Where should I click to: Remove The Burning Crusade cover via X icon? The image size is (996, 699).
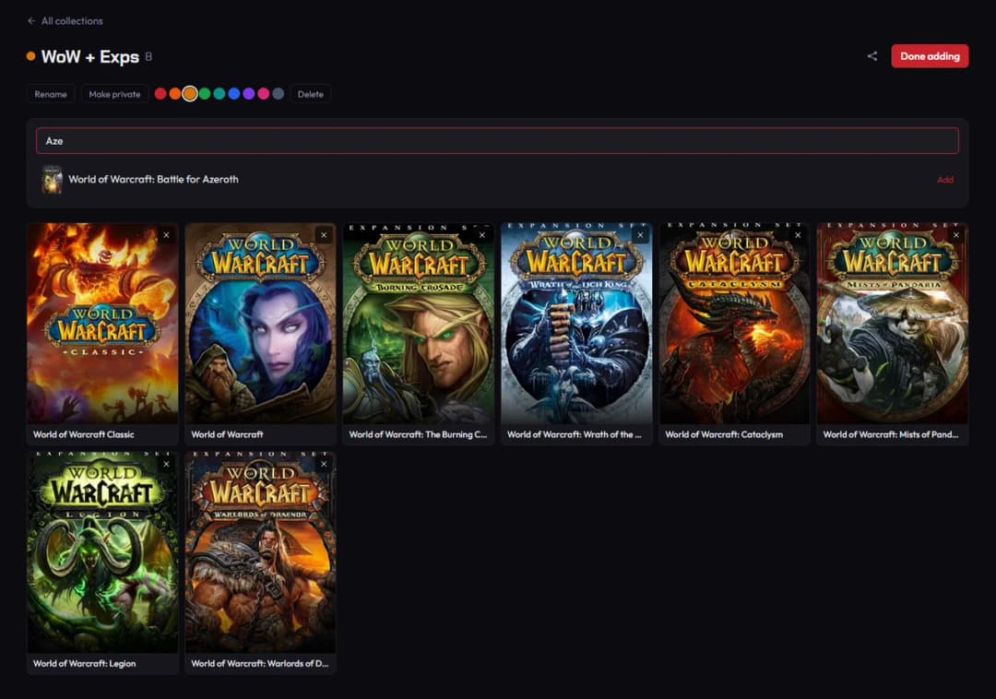[482, 235]
